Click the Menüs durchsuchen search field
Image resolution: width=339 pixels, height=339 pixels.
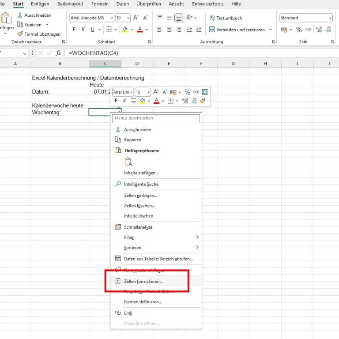coord(156,118)
